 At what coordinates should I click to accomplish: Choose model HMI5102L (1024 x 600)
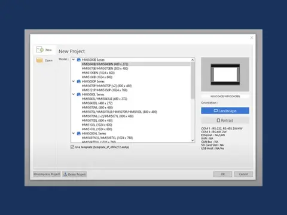click(x=97, y=125)
